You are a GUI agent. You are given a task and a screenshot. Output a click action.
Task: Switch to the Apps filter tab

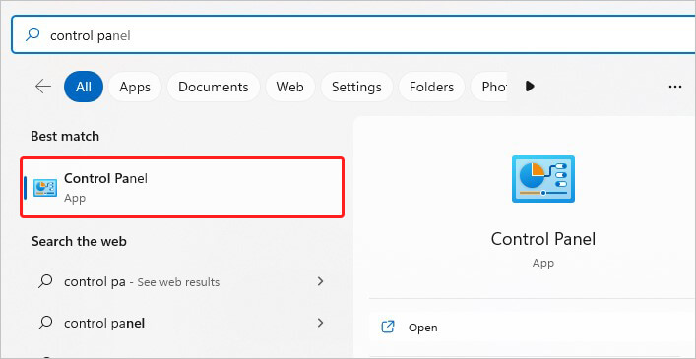coord(135,87)
